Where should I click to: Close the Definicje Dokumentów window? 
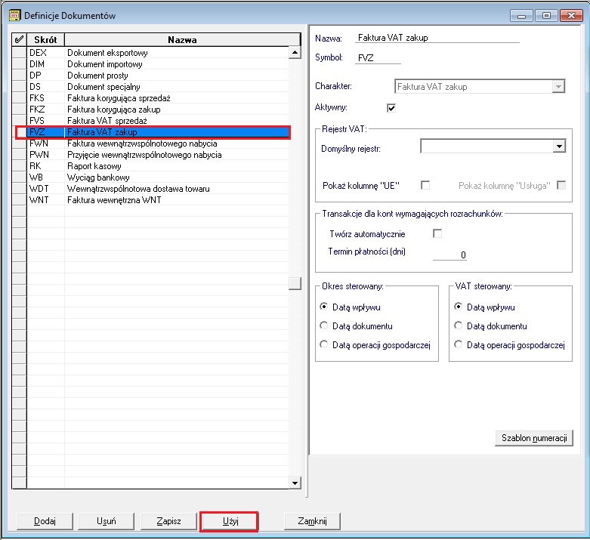point(571,15)
